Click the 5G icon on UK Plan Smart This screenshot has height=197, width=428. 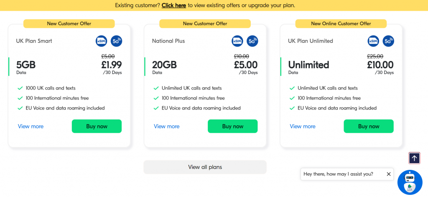click(116, 41)
